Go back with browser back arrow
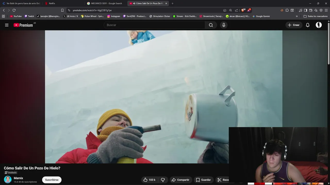330x185 pixels. pyautogui.click(x=4, y=10)
